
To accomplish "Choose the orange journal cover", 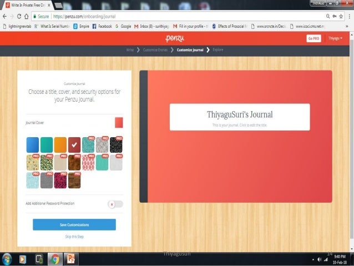I will (60, 145).
